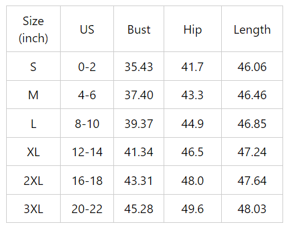
Task: Click the XL size cell
Action: tap(33, 152)
